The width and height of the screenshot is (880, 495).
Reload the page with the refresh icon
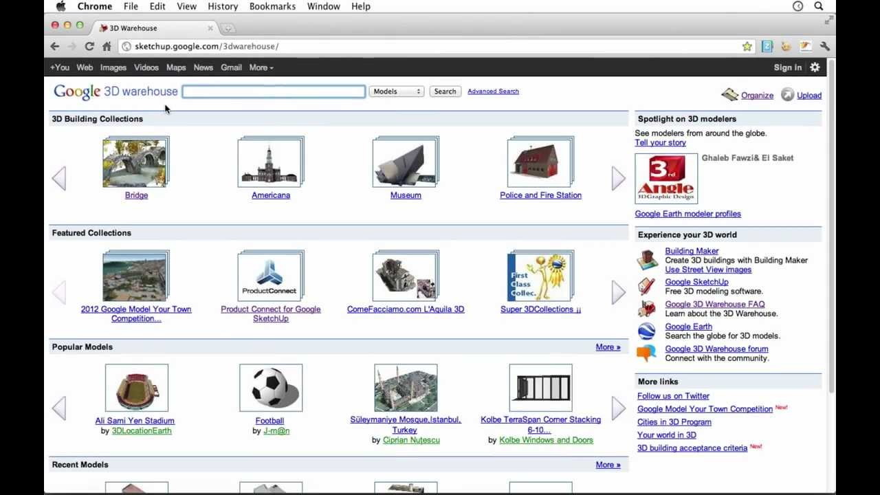89,46
